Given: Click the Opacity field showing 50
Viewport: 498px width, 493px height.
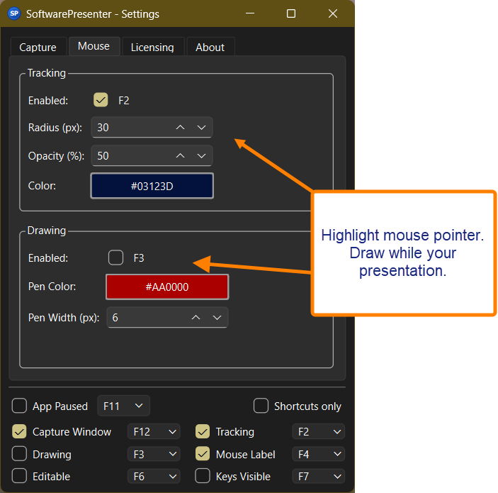Looking at the screenshot, I should (x=152, y=155).
